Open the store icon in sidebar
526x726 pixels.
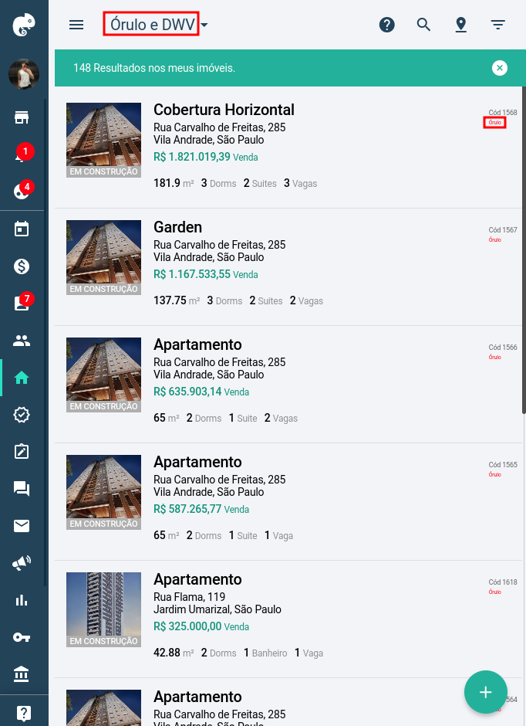tap(22, 117)
